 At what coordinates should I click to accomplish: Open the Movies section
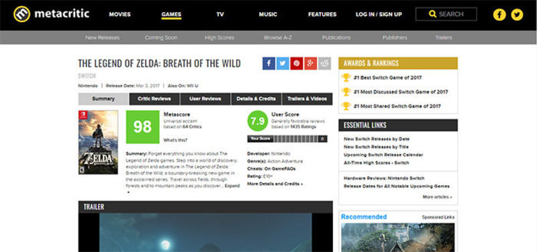click(x=120, y=14)
